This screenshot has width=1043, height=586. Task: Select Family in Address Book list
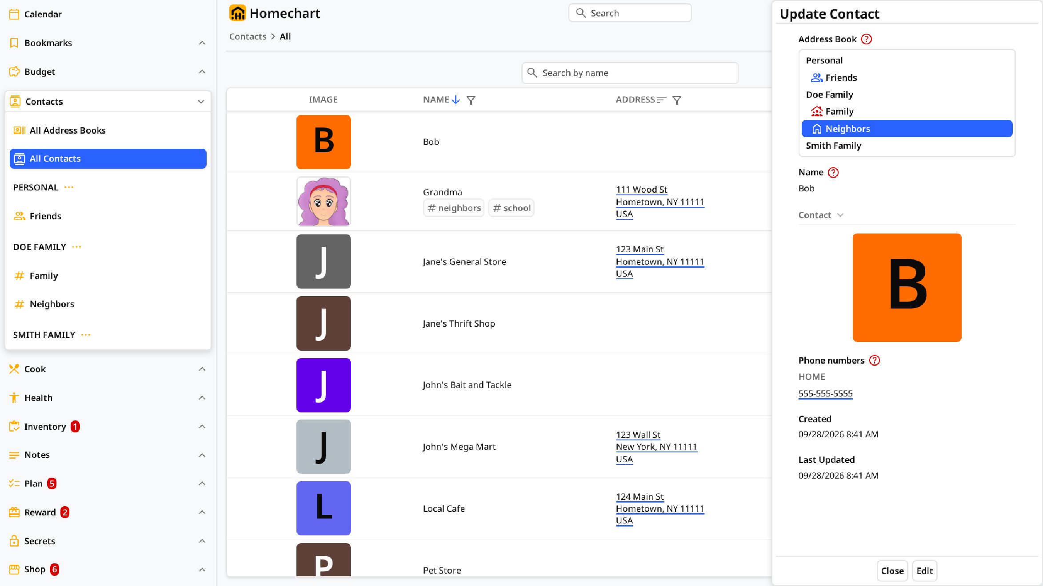[907, 111]
